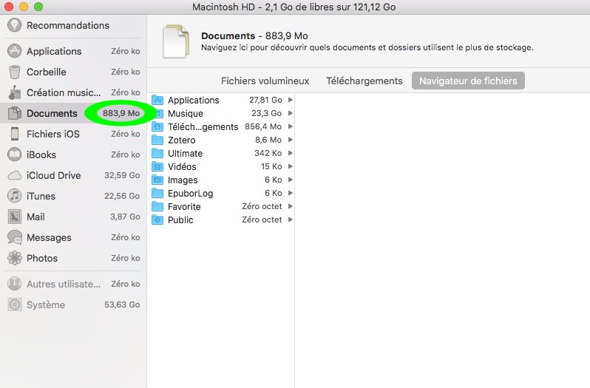Viewport: 590px width, 388px height.
Task: Select the Zotero folder name
Action: 182,140
